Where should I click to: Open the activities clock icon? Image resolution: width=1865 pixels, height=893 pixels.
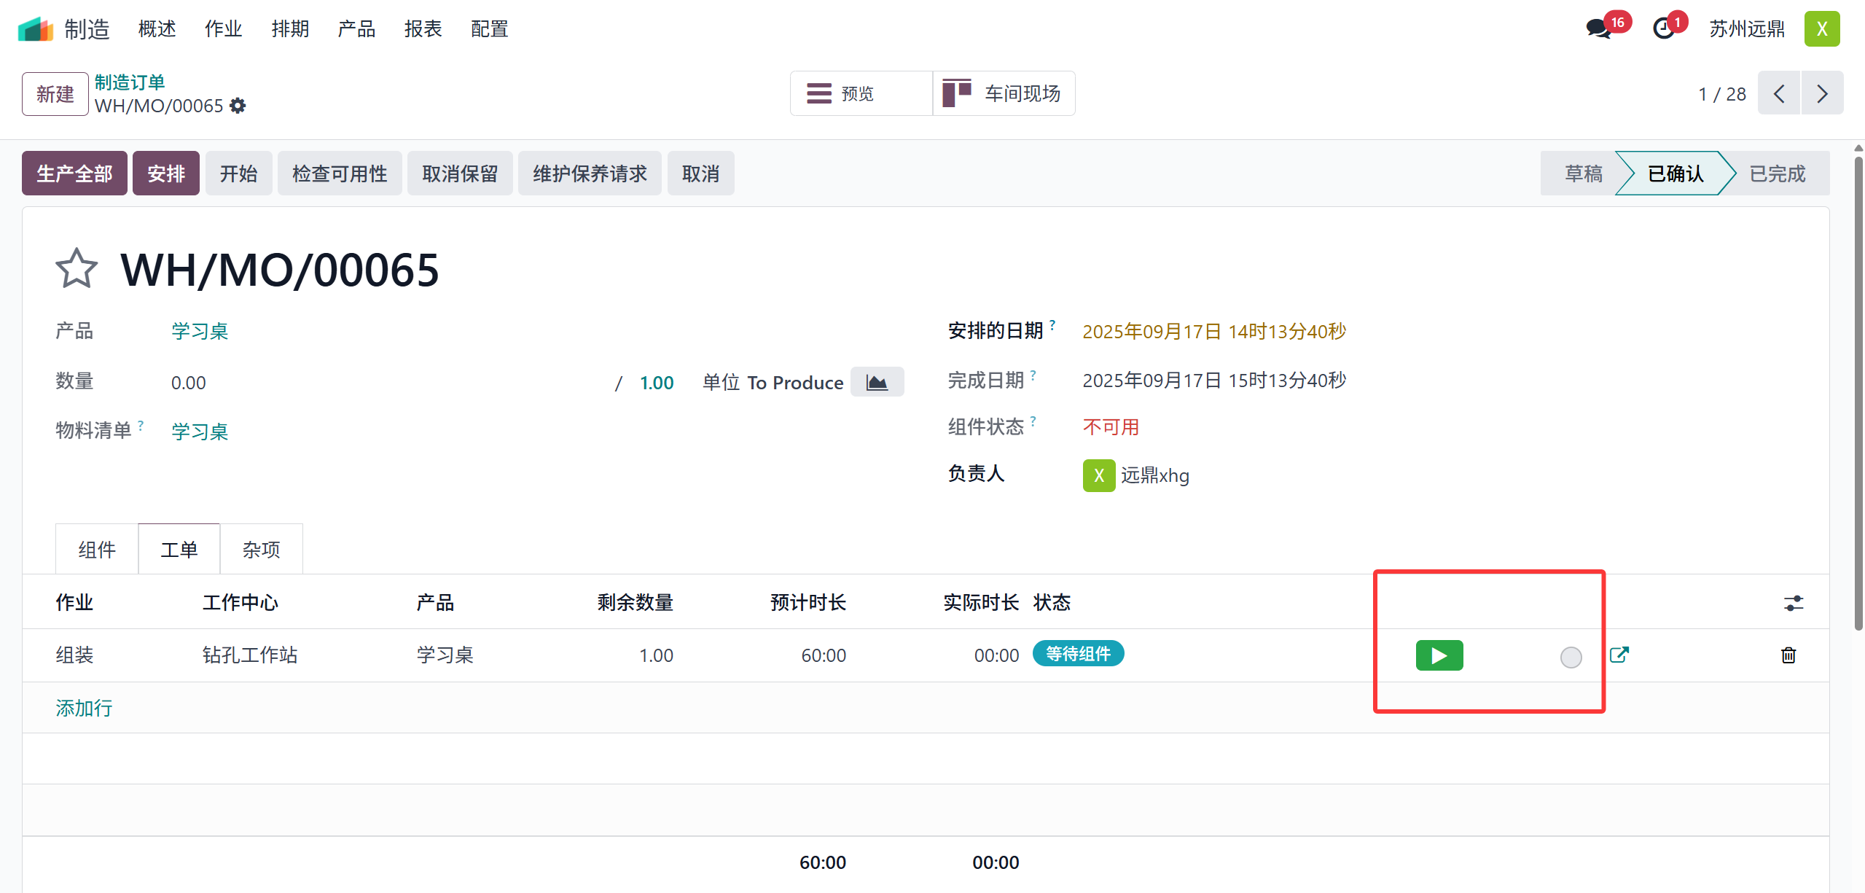(x=1664, y=29)
